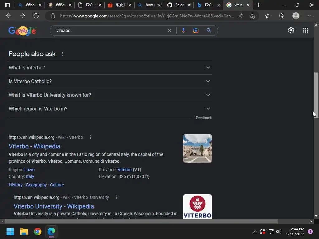The width and height of the screenshot is (319, 239).
Task: Open the Culture section link
Action: (x=57, y=185)
